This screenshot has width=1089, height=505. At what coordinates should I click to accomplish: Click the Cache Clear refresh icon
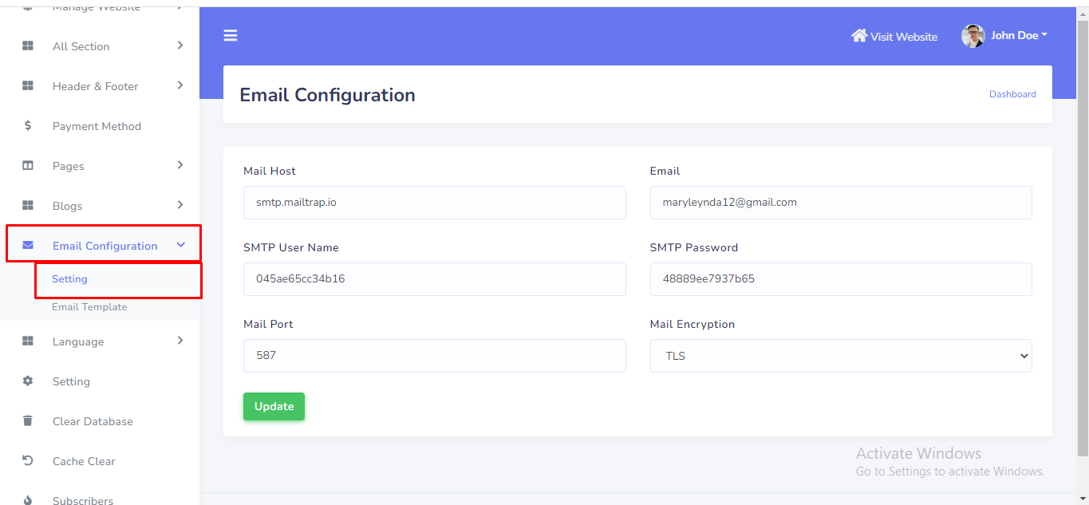pyautogui.click(x=28, y=461)
